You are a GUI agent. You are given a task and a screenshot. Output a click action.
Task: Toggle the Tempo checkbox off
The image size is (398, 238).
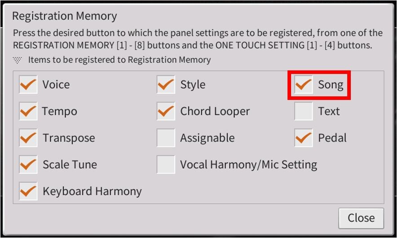tap(28, 112)
